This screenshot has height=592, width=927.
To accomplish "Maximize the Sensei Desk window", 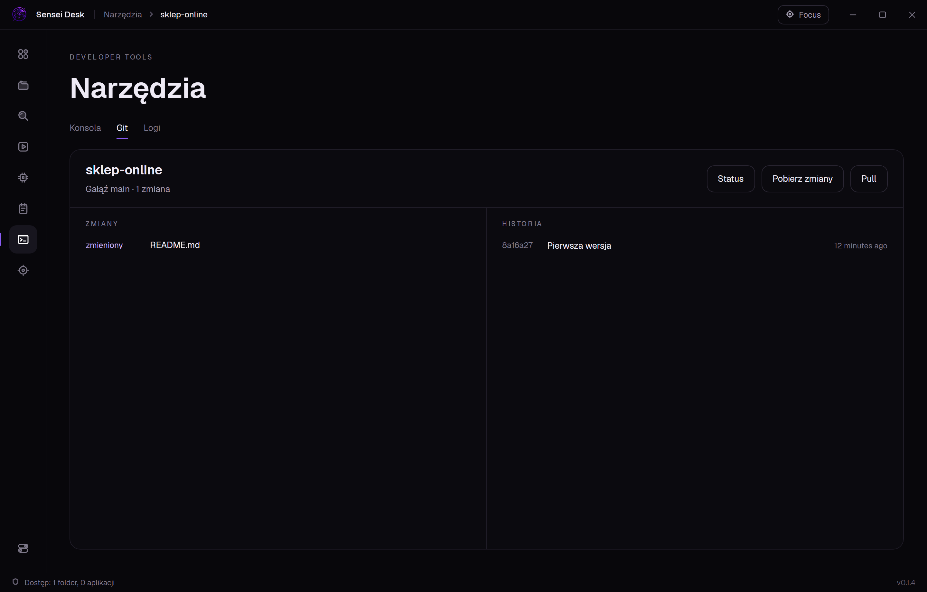I will point(882,14).
